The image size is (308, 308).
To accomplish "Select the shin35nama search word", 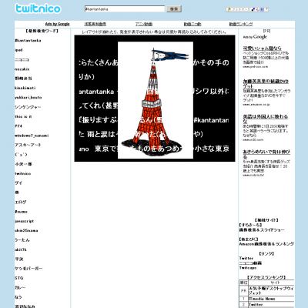I will pos(26,231).
